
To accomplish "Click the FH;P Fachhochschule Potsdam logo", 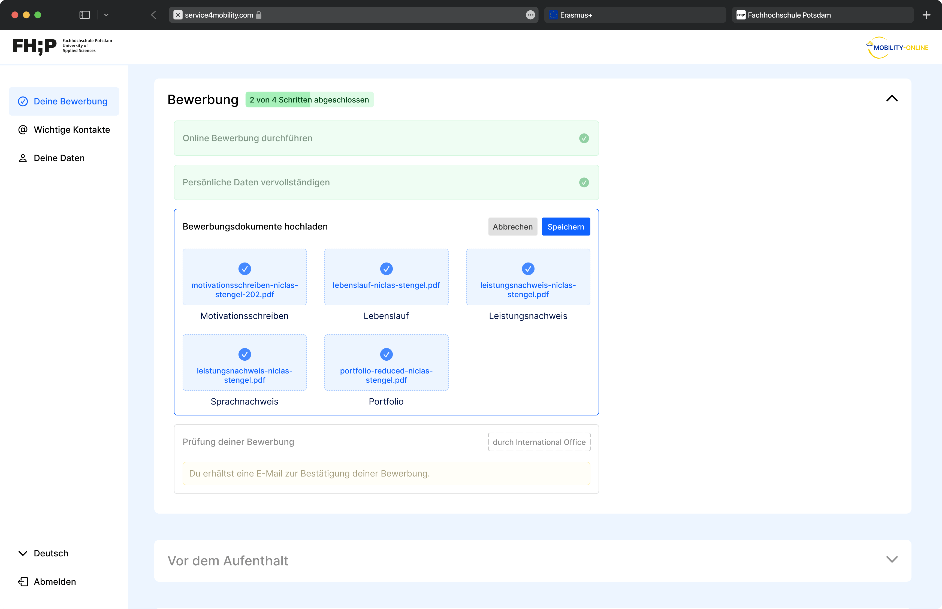I will pyautogui.click(x=62, y=46).
